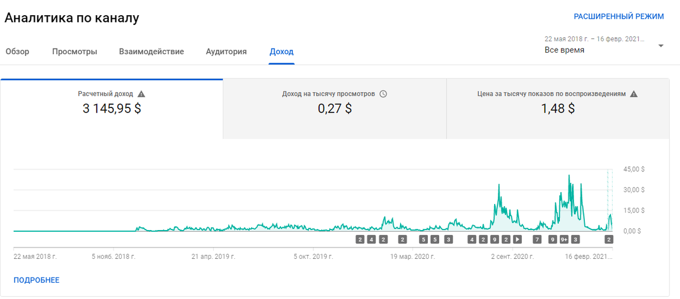Viewport: 680px width, 299px height.
Task: Click the warning triangle beside Расчетный доход
Action: click(142, 94)
